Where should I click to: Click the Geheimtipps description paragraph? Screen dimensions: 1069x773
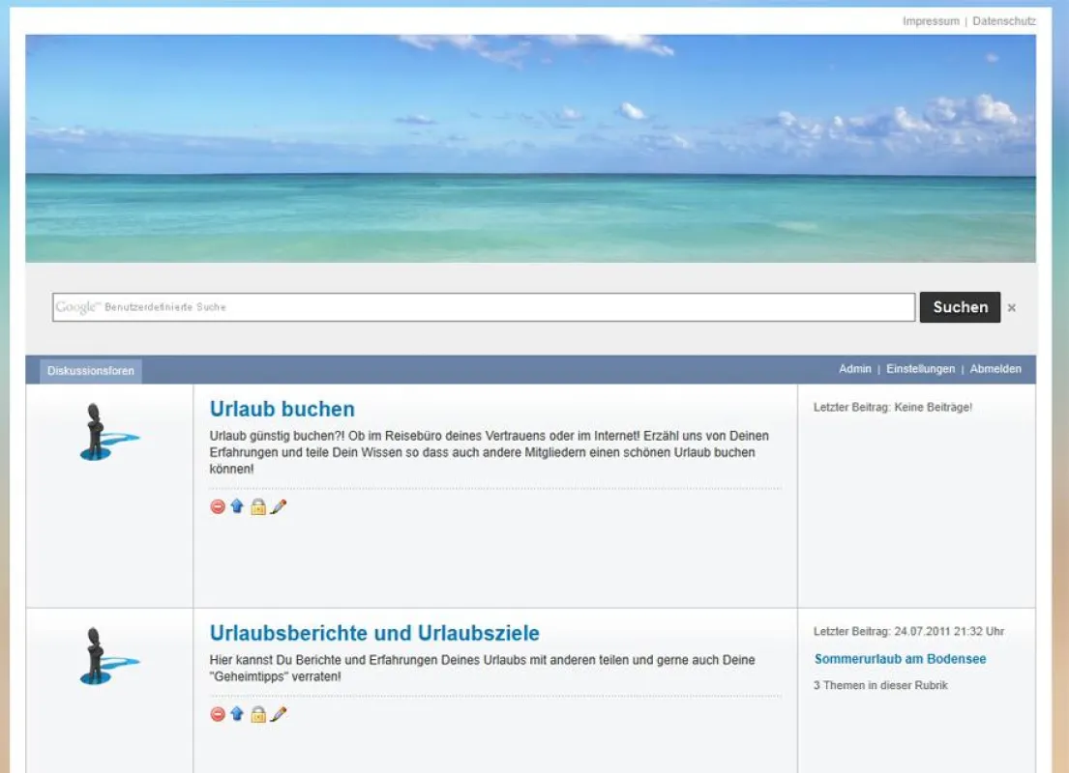coord(482,668)
